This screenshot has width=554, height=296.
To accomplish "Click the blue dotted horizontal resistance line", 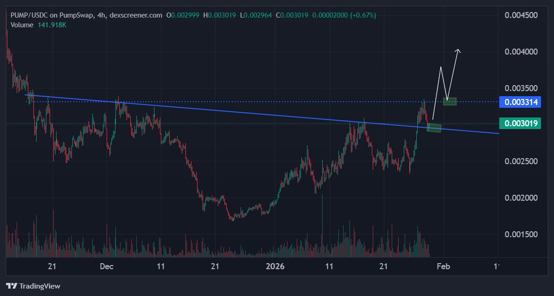I will pyautogui.click(x=278, y=100).
